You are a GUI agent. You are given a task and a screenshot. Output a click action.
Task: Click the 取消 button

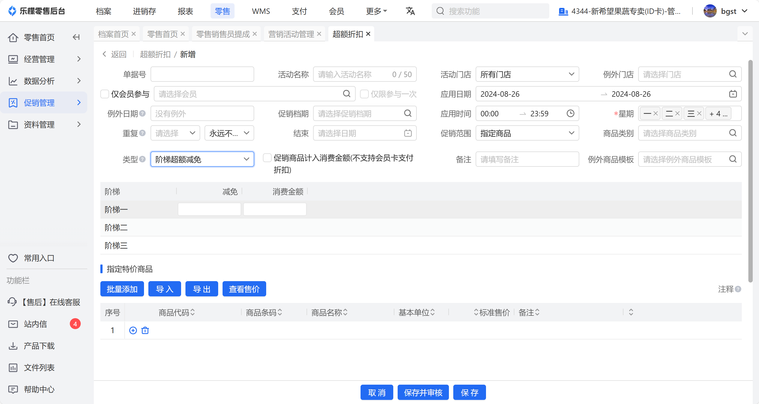click(377, 392)
